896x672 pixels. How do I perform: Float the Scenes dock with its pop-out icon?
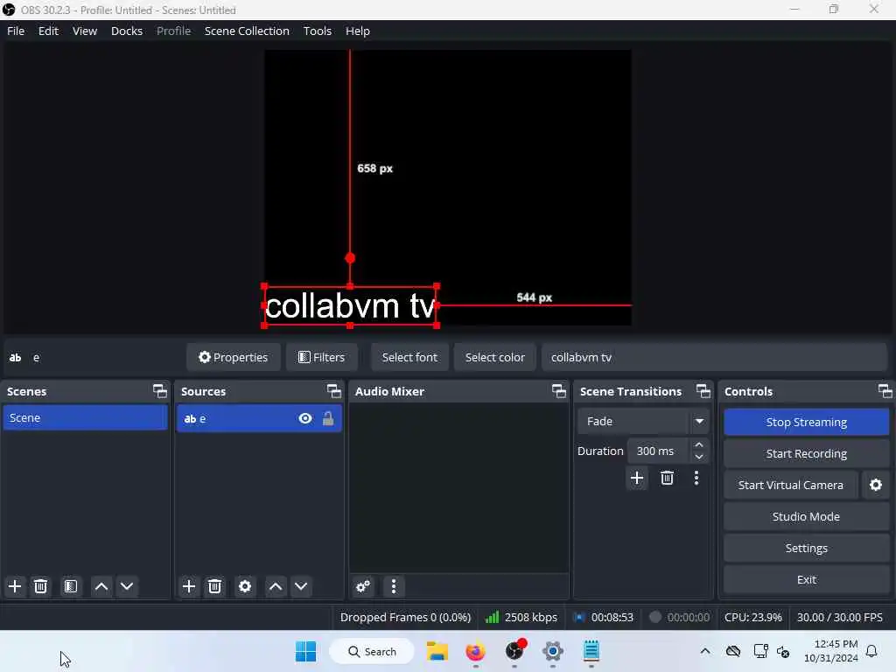(x=160, y=391)
